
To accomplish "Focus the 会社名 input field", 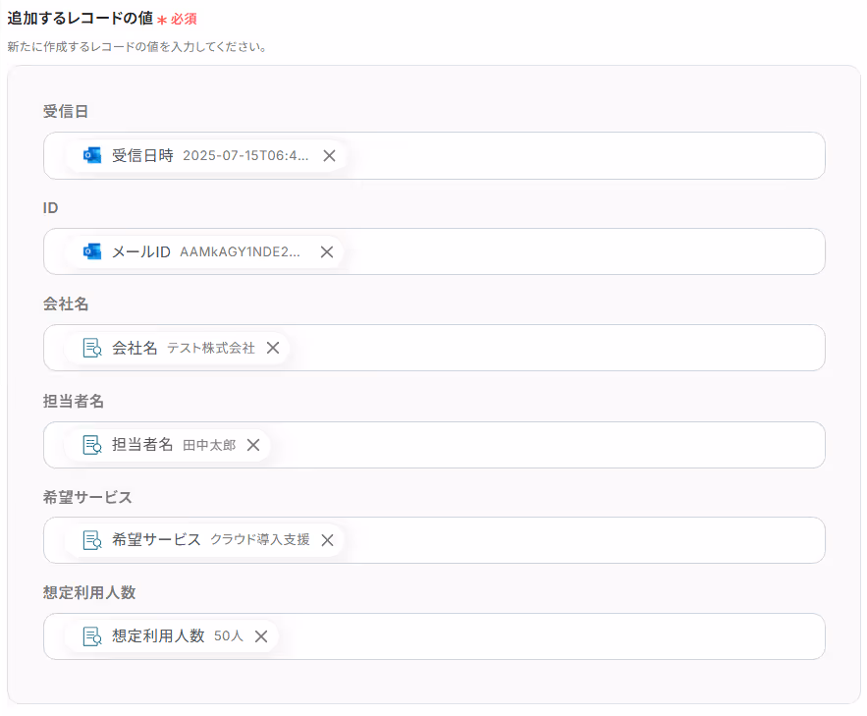I will point(434,348).
